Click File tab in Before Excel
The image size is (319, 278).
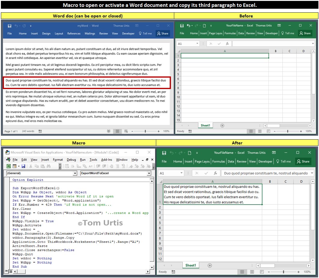click(182, 33)
